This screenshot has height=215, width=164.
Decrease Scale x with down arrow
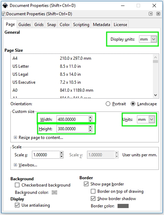click(62, 156)
